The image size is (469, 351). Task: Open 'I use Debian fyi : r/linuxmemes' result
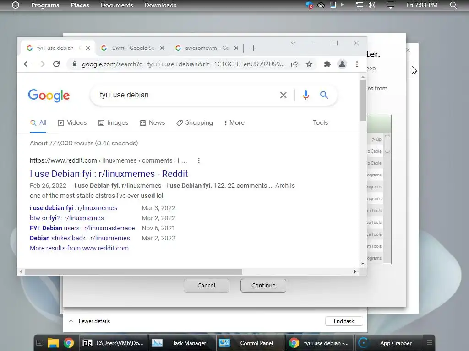pyautogui.click(x=109, y=174)
